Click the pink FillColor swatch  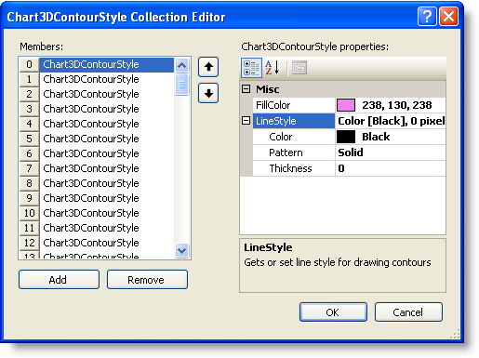[346, 105]
